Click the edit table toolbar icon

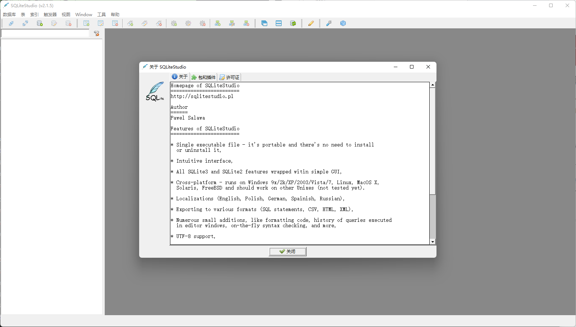coord(101,23)
